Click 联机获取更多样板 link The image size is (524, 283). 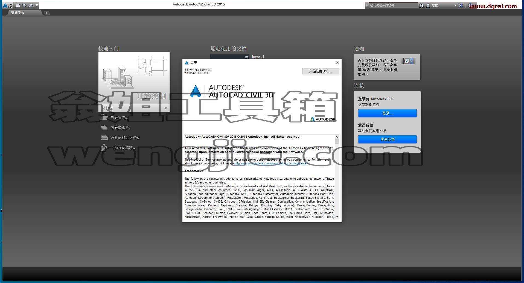click(125, 137)
